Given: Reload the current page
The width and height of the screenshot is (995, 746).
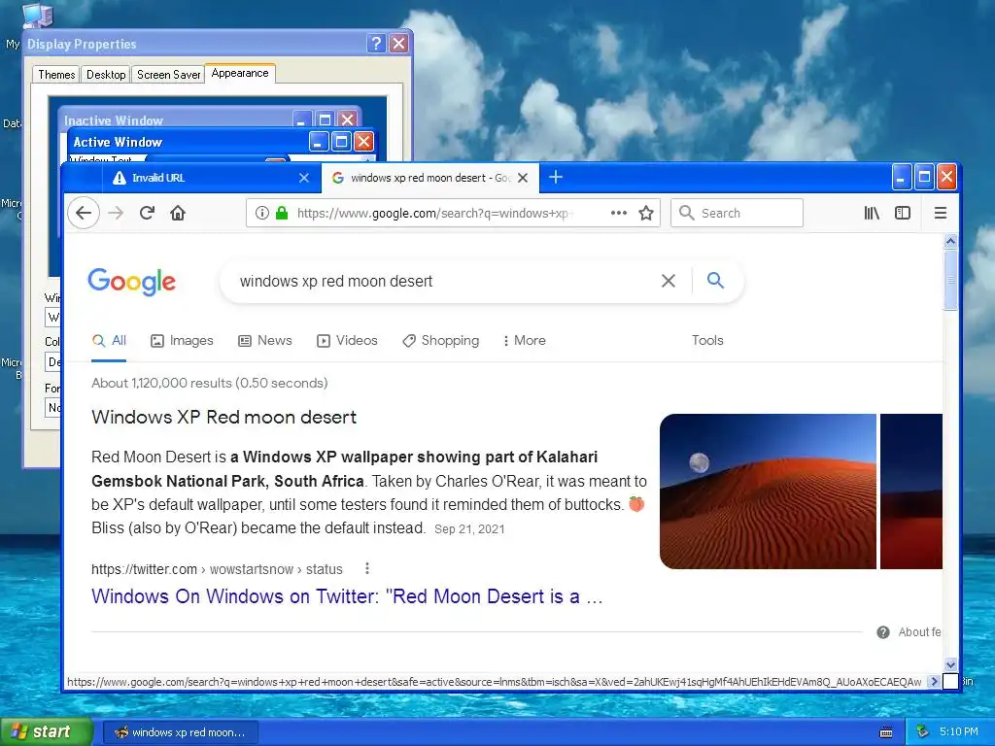Looking at the screenshot, I should (x=147, y=213).
